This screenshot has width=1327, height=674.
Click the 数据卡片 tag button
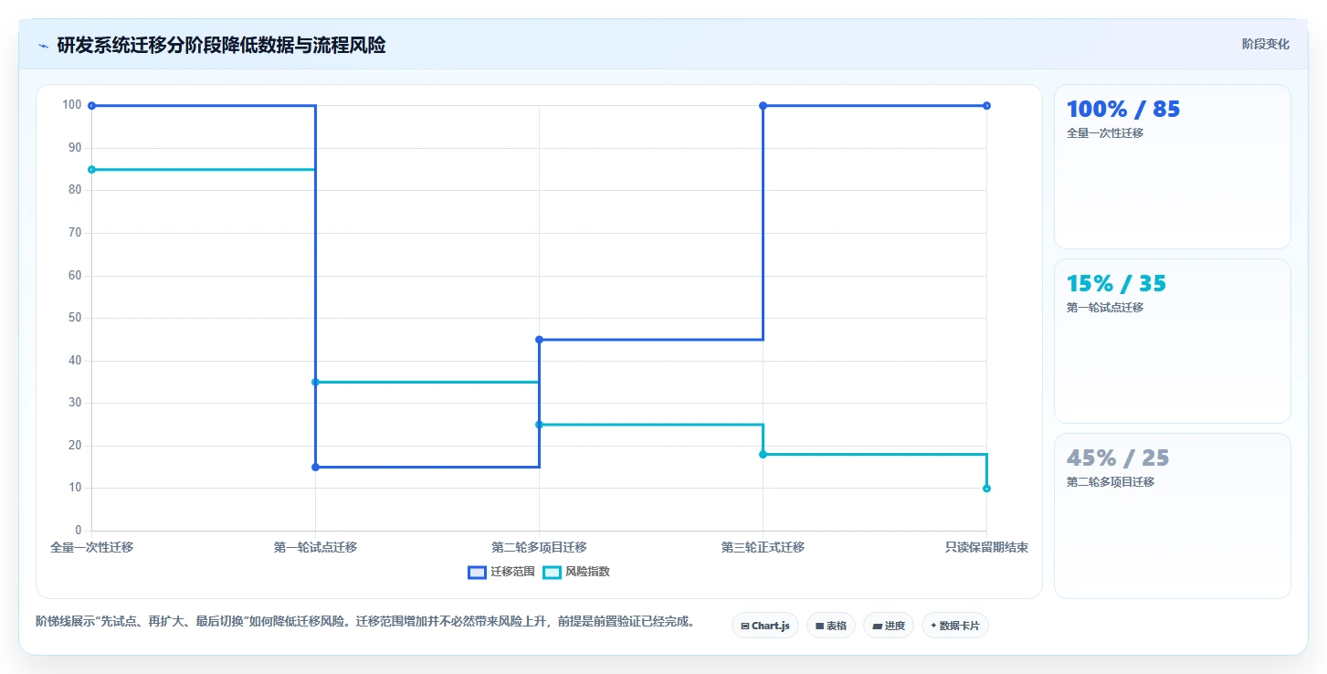[955, 626]
